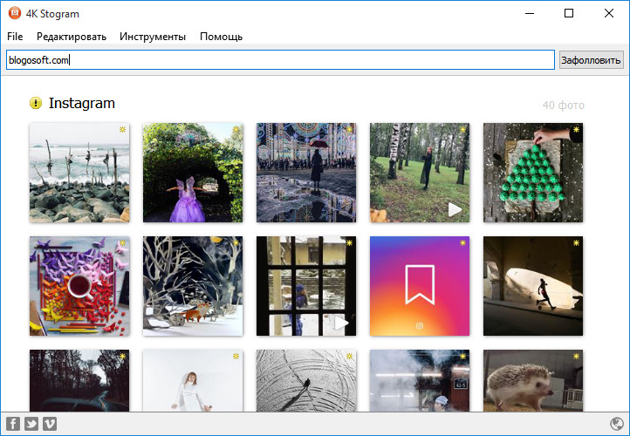630x436 pixels.
Task: Click the blogosoft.com search input field
Action: [280, 60]
